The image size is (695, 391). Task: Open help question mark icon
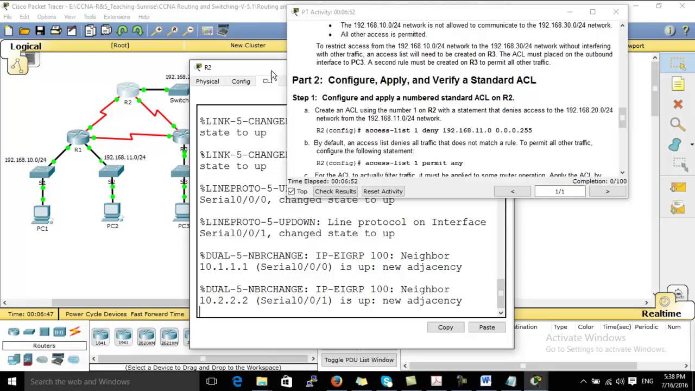pyautogui.click(x=686, y=31)
